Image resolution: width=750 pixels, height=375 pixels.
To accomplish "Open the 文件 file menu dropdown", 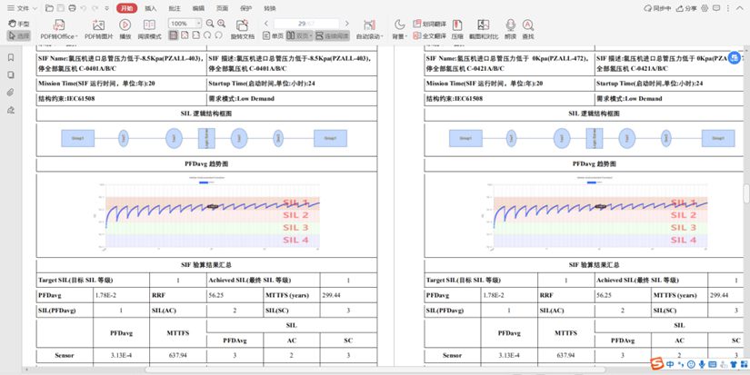I will click(24, 8).
